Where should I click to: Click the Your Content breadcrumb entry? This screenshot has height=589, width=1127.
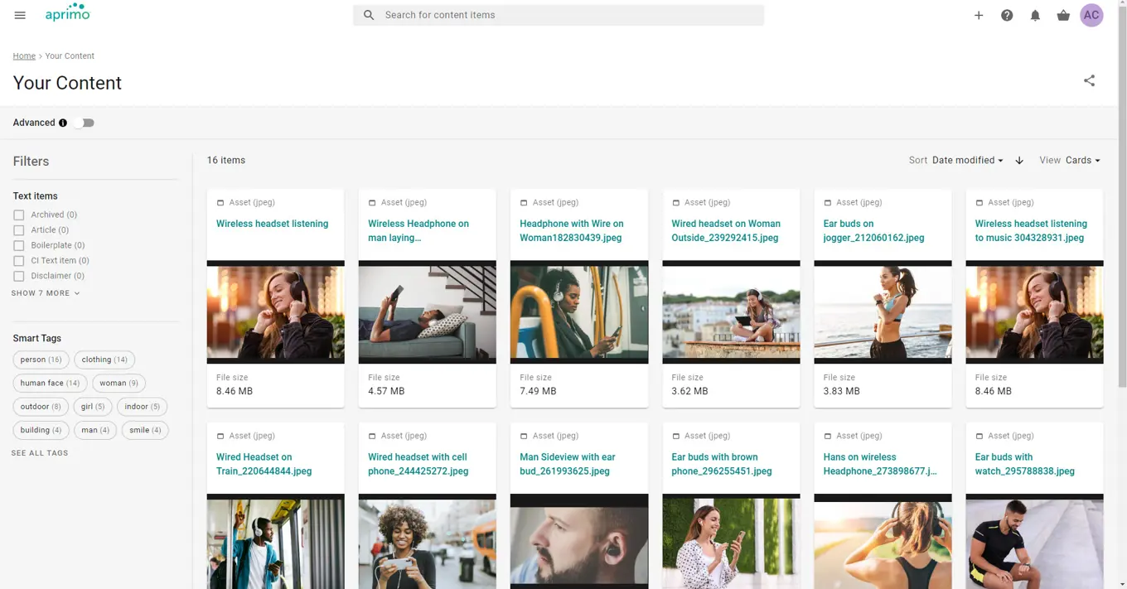click(x=70, y=56)
